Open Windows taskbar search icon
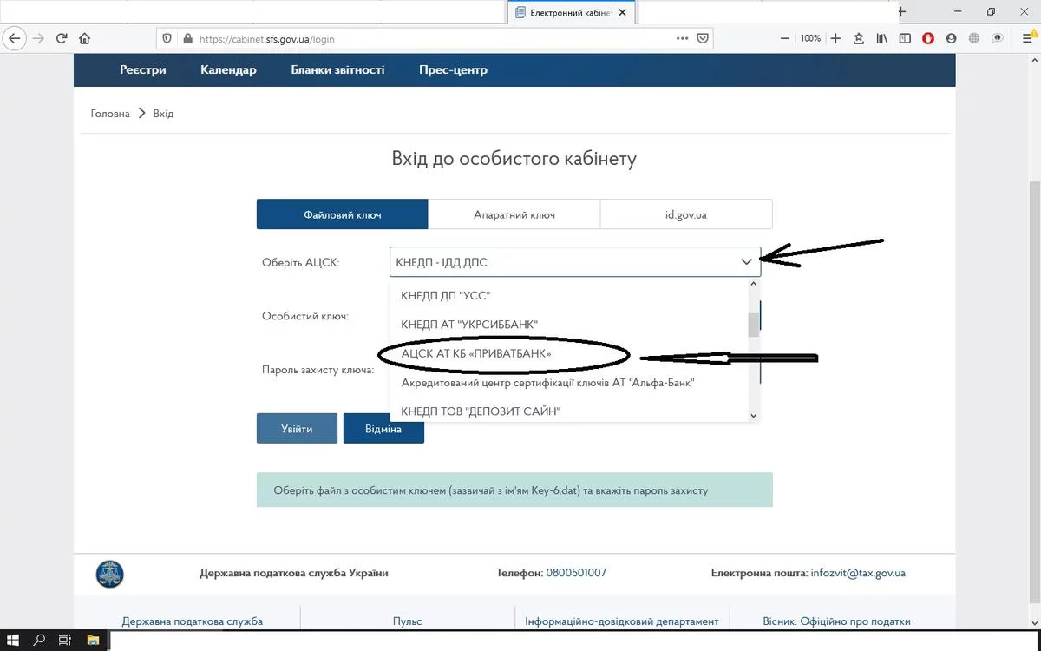The width and height of the screenshot is (1041, 651). [x=39, y=641]
